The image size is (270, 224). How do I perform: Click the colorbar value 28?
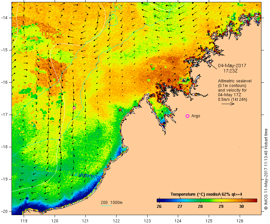(x=200, y=207)
